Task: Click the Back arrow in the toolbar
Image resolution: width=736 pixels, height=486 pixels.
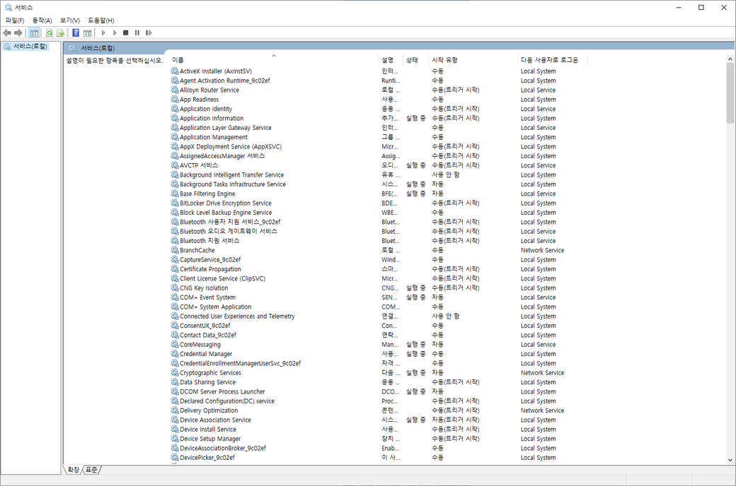Action: point(7,32)
